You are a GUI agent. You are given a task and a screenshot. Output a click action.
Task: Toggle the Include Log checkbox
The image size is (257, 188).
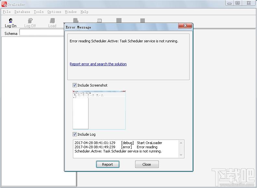coord(75,134)
